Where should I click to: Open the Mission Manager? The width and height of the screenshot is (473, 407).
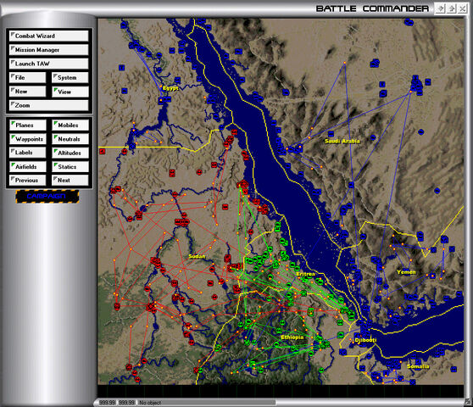tap(49, 50)
